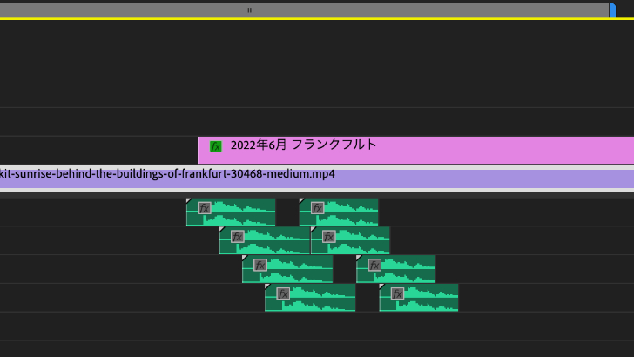Click the grip handle centered on the timeline zoom scrollbar
The width and height of the screenshot is (634, 357).
251,10
